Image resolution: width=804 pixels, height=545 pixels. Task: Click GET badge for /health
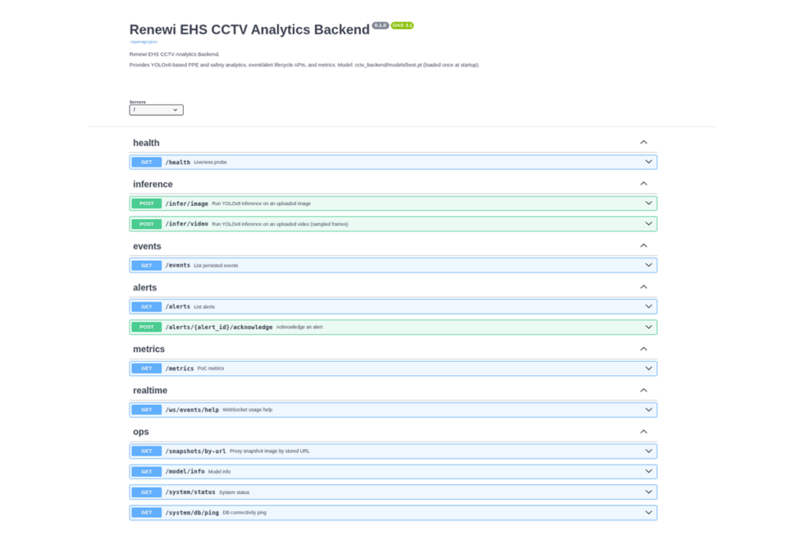pyautogui.click(x=147, y=162)
